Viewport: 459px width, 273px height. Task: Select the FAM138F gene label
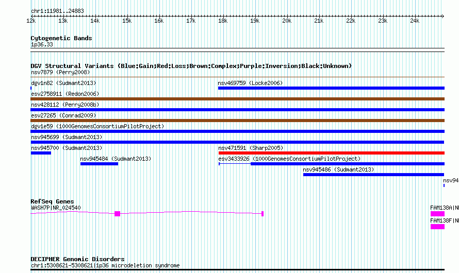click(x=445, y=220)
